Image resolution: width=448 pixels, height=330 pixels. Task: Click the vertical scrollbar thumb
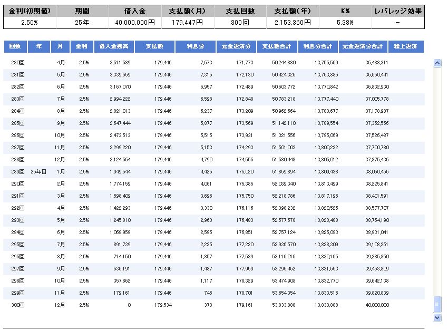436,305
